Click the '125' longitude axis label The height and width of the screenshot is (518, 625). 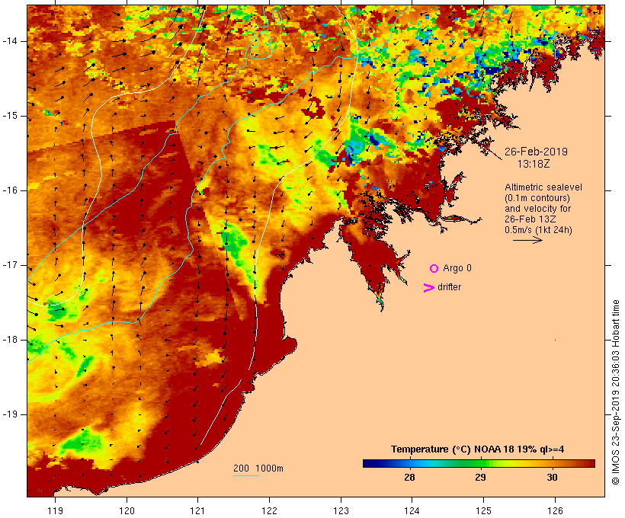(483, 510)
